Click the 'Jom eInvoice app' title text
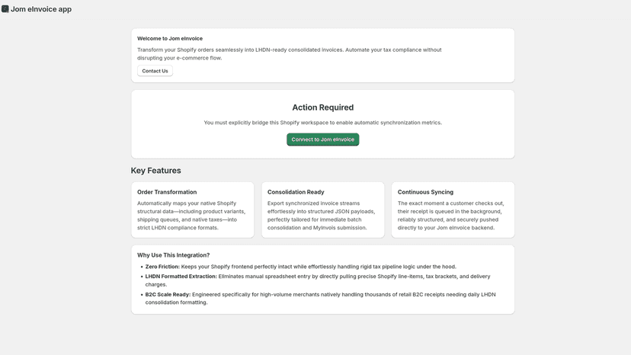631x355 pixels. point(41,9)
